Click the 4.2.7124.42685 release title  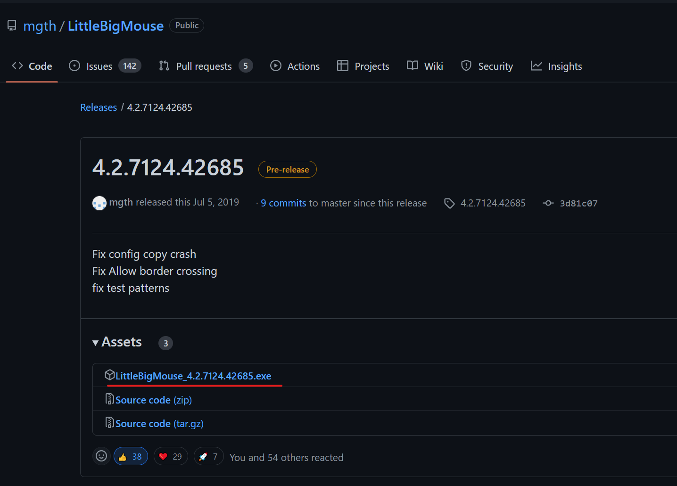pos(168,167)
